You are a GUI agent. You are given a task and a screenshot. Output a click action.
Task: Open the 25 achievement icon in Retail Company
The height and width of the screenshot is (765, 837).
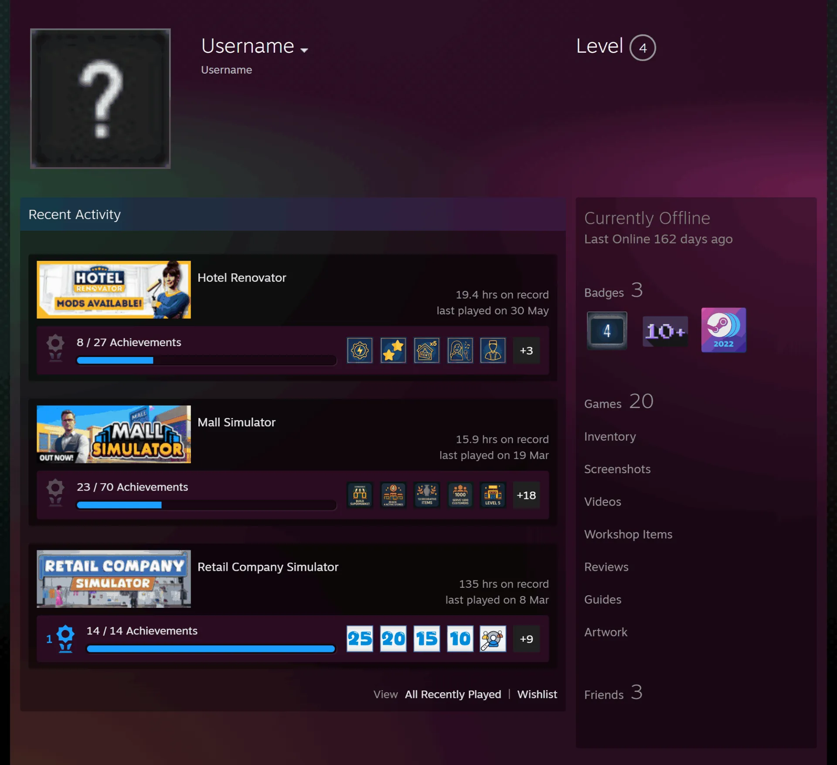pyautogui.click(x=360, y=639)
